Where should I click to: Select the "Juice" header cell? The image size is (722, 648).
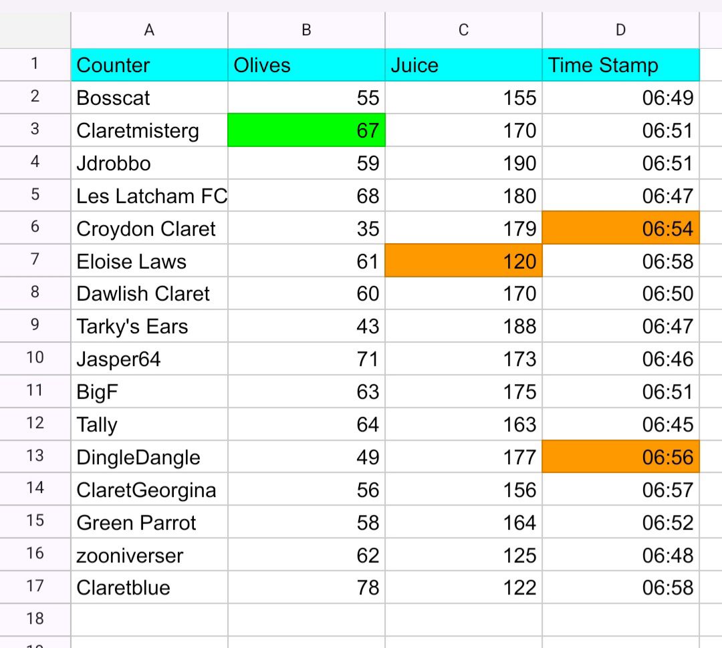(463, 65)
